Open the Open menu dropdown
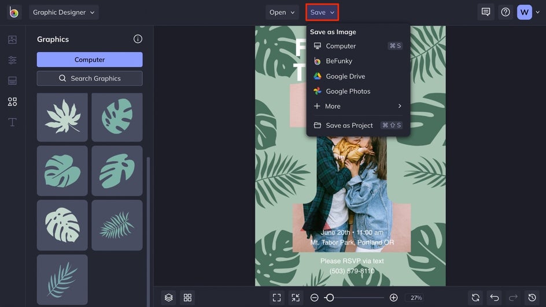Image resolution: width=546 pixels, height=307 pixels. [282, 12]
